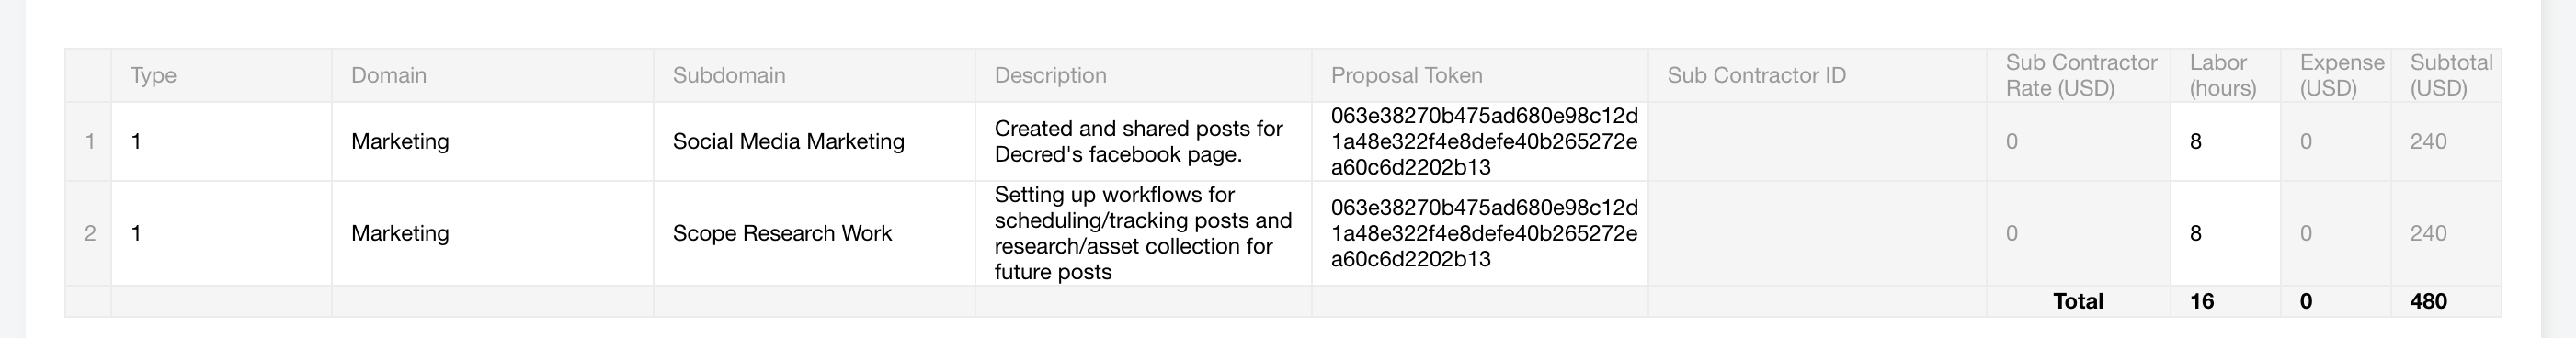2576x338 pixels.
Task: Edit the Social Media Marketing subdomain cell
Action: click(x=814, y=141)
